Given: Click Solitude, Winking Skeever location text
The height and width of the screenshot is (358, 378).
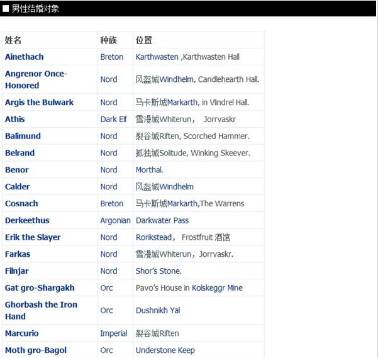Looking at the screenshot, I should [193, 153].
